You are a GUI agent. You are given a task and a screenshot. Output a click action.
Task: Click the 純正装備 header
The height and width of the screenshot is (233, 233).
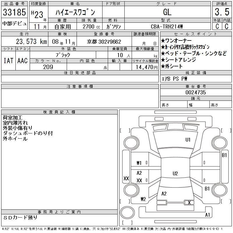click(196, 73)
